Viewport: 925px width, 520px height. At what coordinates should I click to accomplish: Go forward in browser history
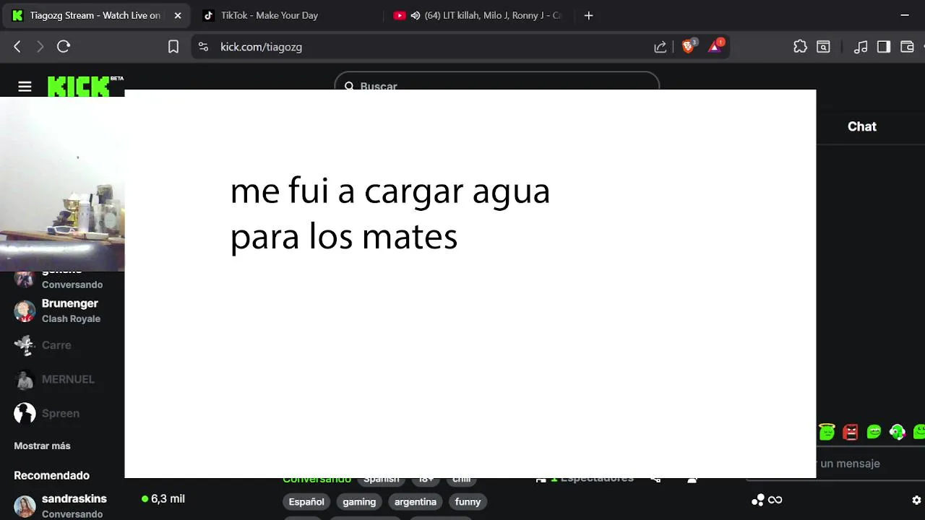(40, 46)
